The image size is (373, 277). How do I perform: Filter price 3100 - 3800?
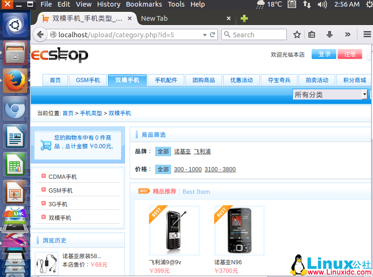coord(220,169)
